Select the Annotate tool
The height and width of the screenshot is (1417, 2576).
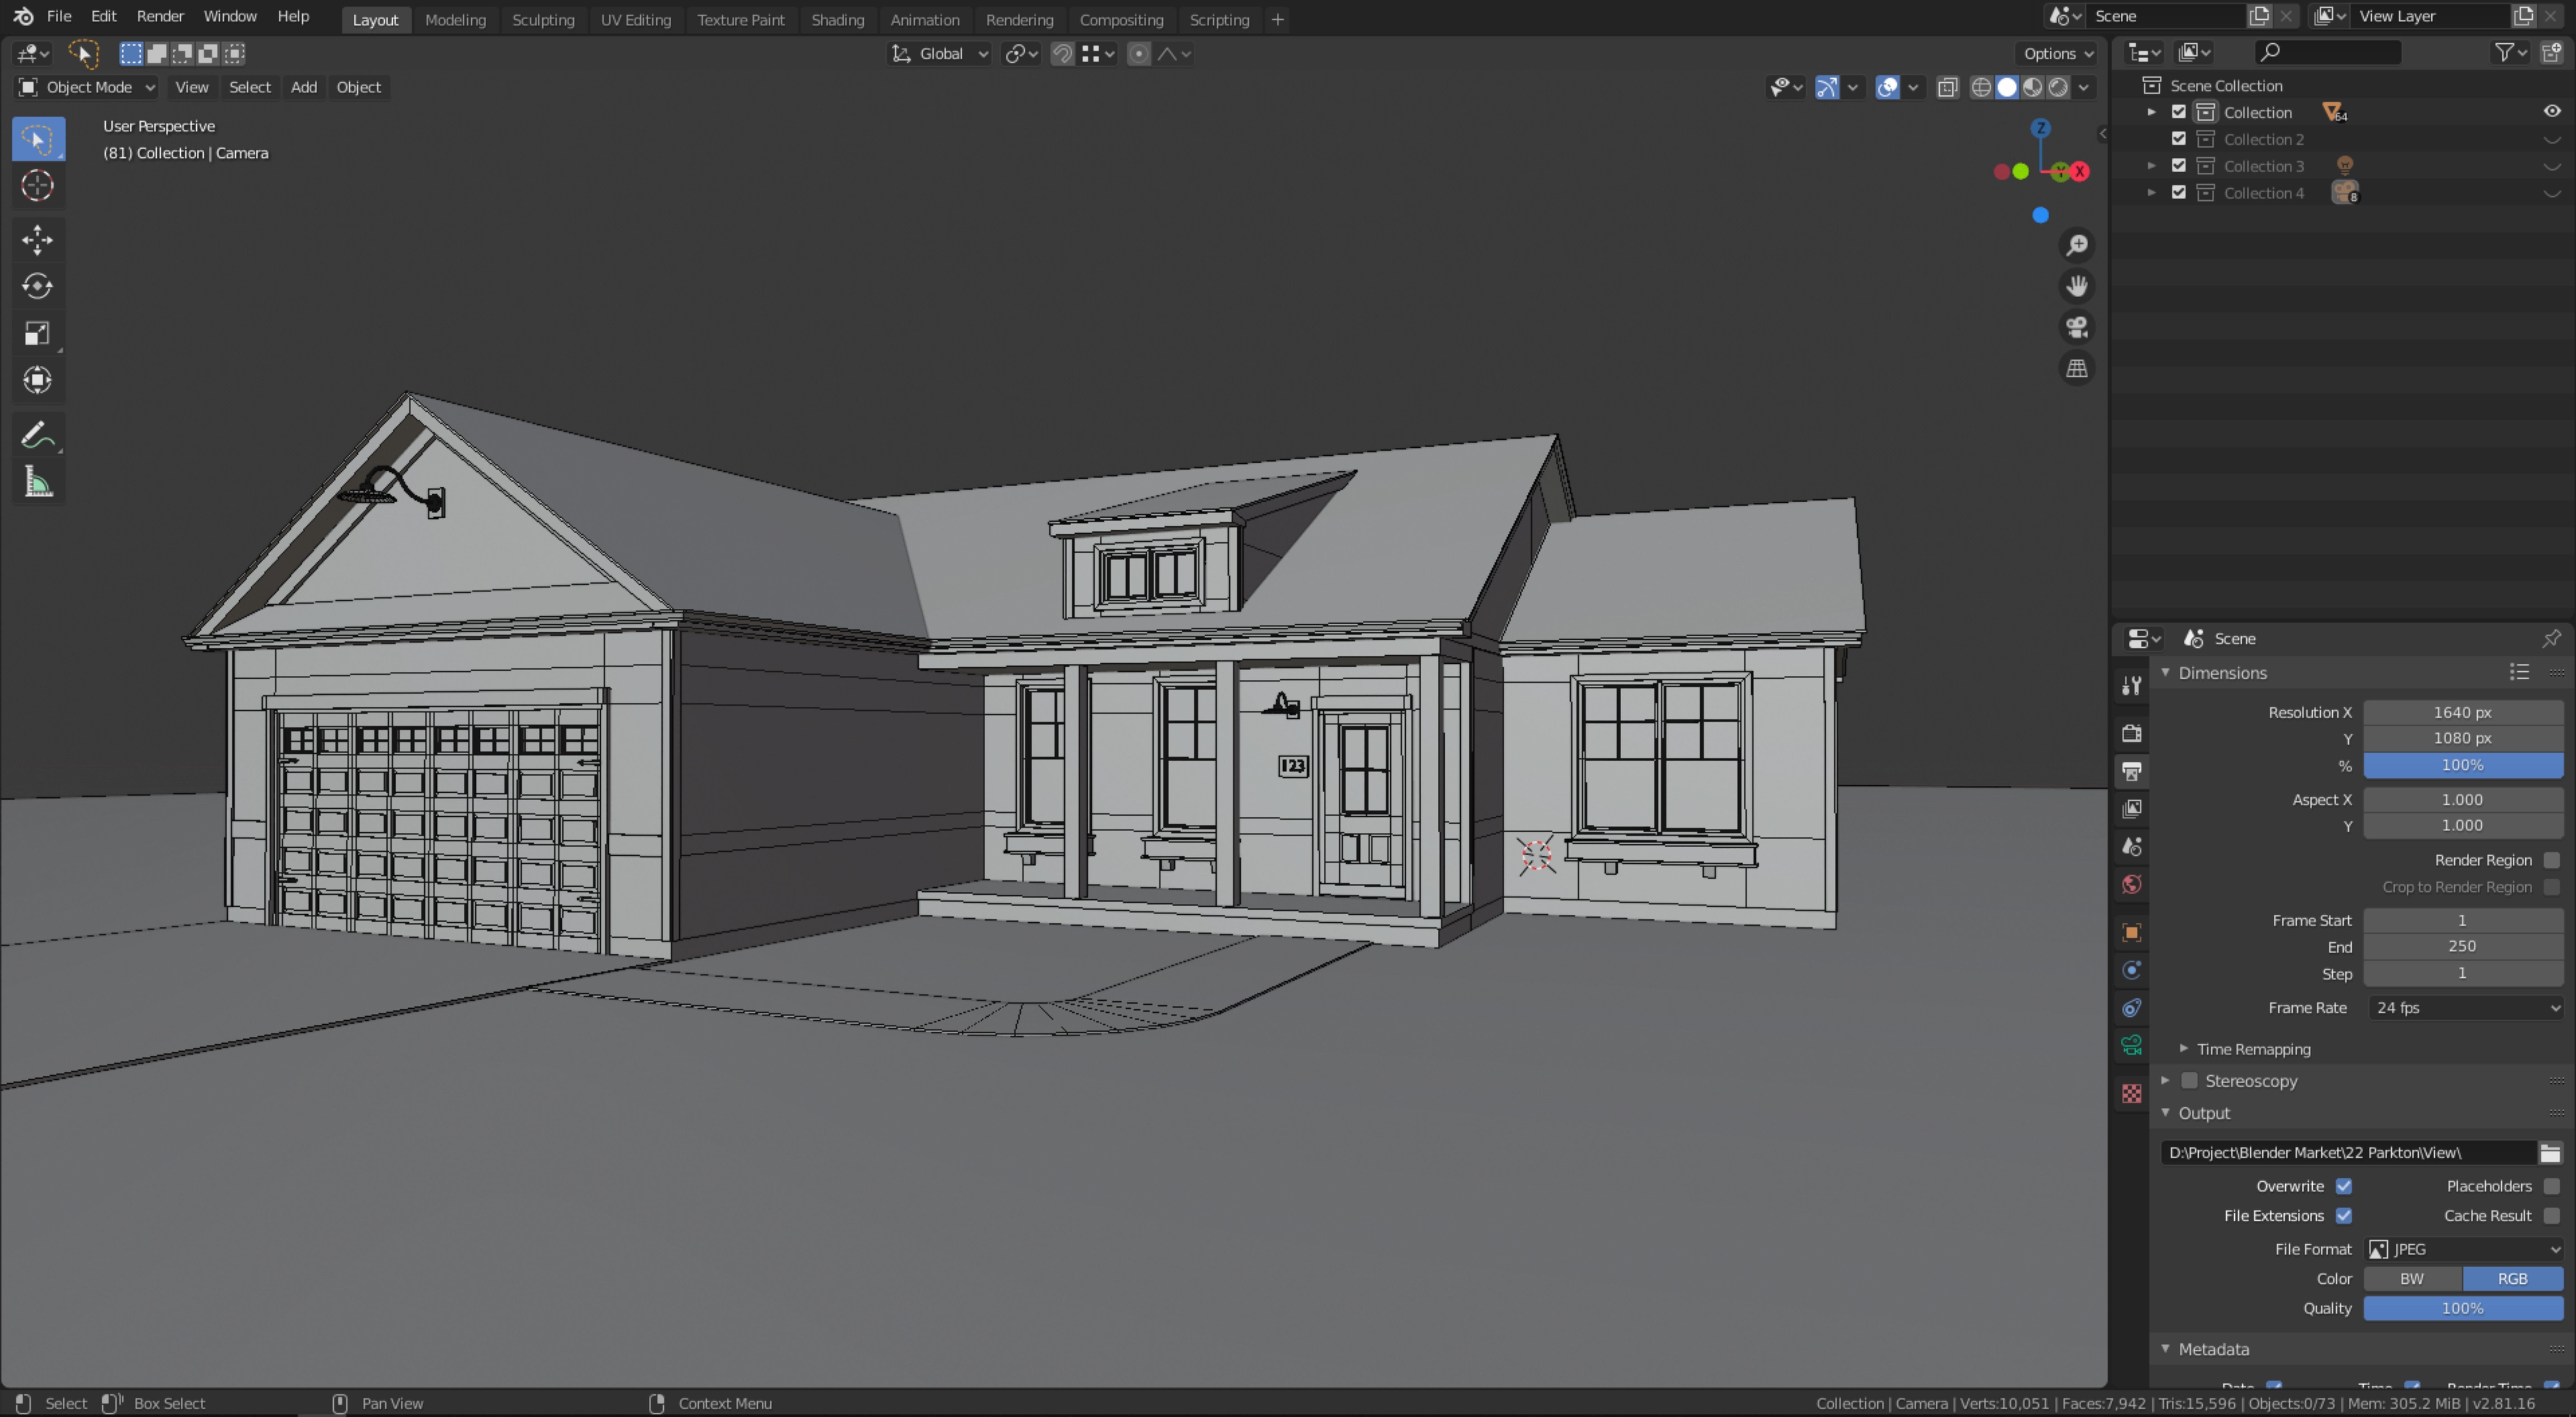click(38, 435)
